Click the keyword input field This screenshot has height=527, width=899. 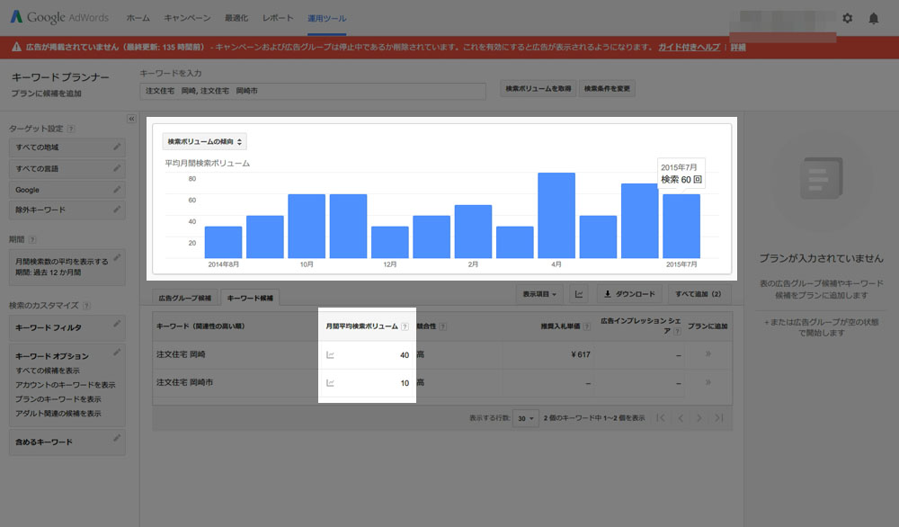point(313,91)
